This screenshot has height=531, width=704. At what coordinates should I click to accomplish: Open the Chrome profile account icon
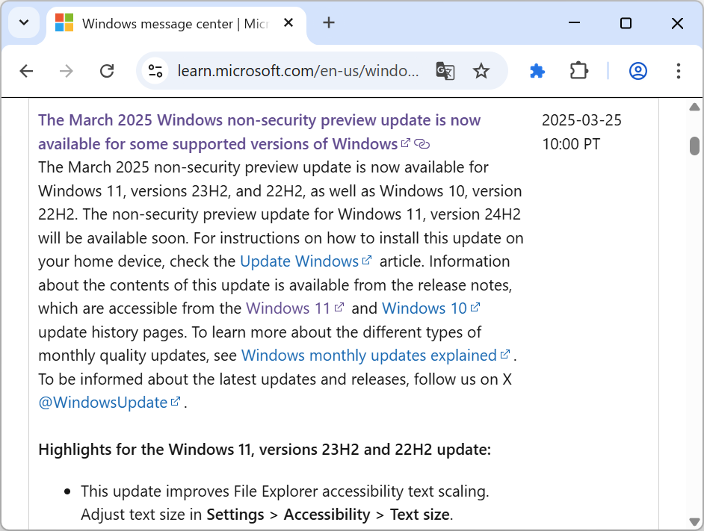[x=637, y=71]
